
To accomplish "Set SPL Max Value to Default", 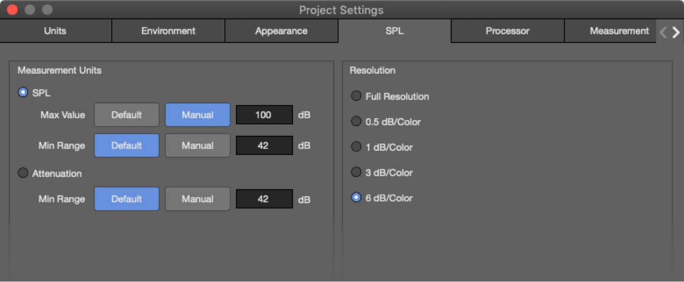I will click(127, 115).
